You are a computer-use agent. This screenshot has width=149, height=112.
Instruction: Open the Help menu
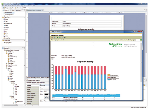(34, 6)
